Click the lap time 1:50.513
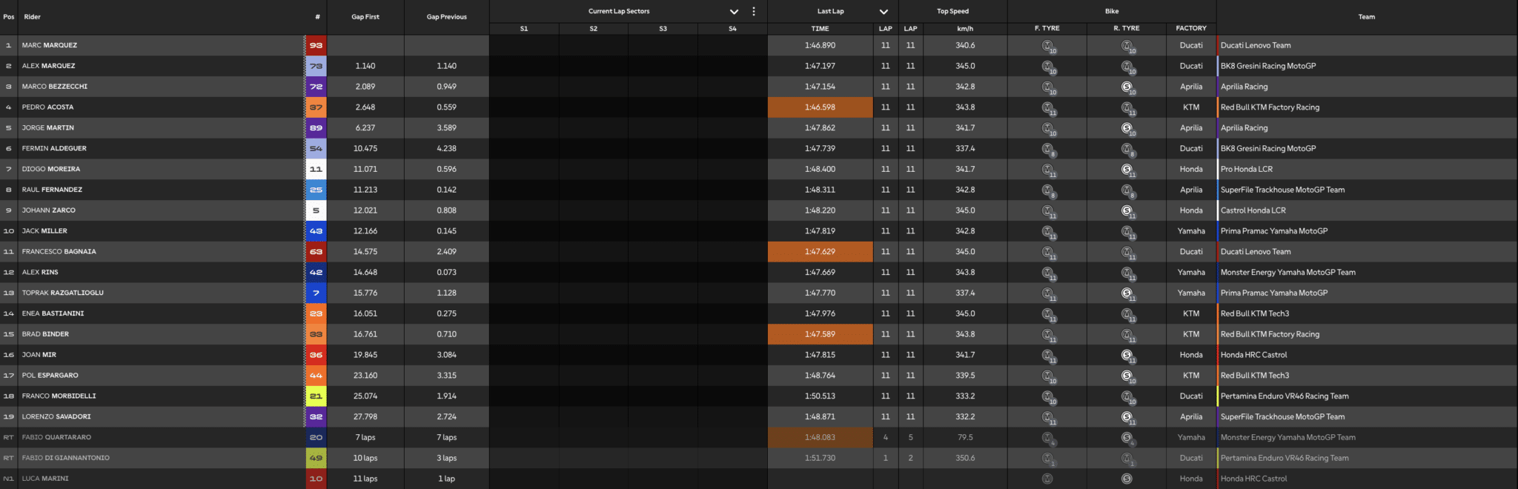 click(820, 396)
